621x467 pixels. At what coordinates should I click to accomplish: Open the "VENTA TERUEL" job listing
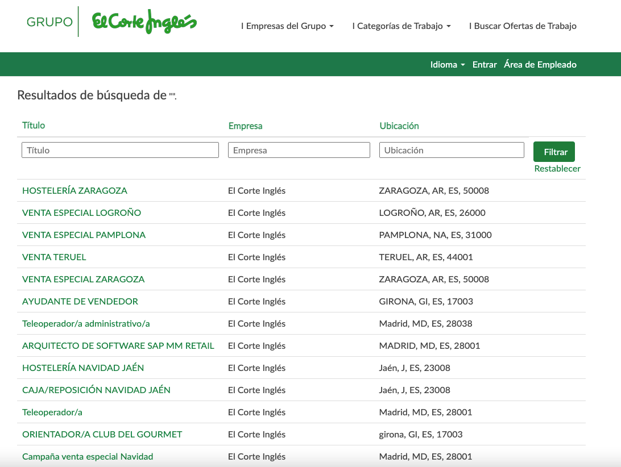click(54, 257)
